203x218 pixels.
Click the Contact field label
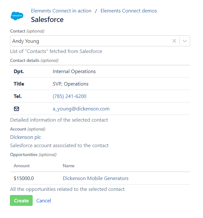pyautogui.click(x=18, y=31)
